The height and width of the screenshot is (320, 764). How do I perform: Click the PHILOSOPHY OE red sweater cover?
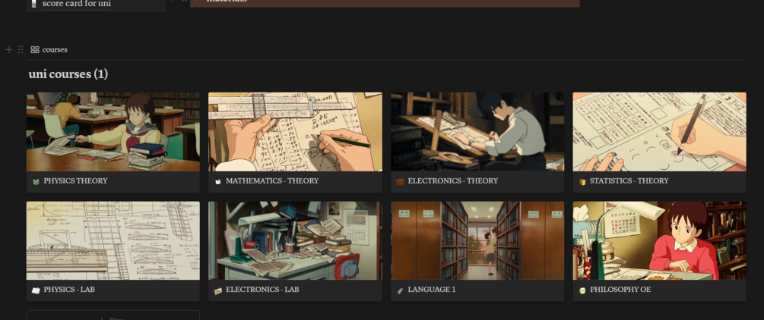pyautogui.click(x=659, y=240)
